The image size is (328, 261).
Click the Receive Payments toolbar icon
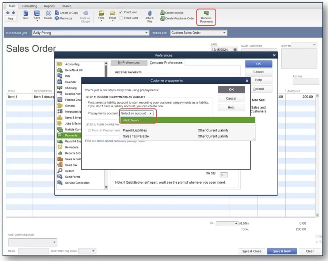(x=206, y=14)
